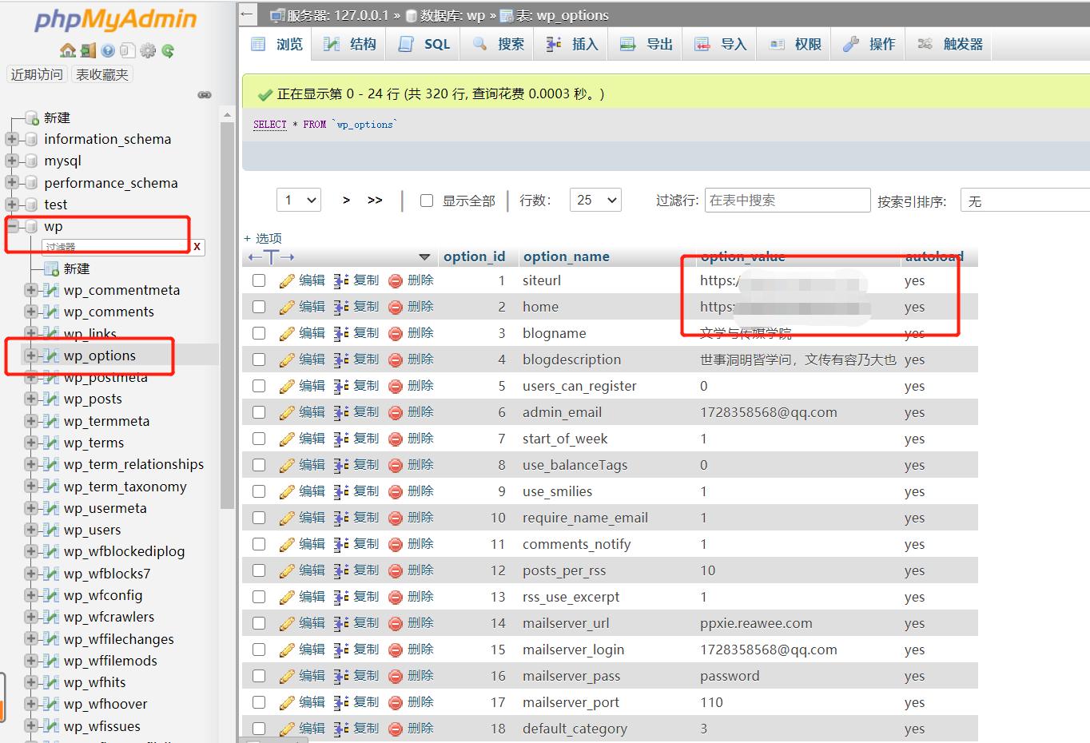Select the siteurl row checkbox
1090x743 pixels.
click(259, 280)
